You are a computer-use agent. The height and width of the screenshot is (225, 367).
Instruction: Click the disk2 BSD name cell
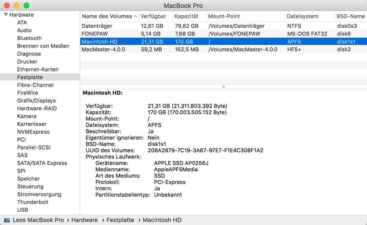(344, 49)
